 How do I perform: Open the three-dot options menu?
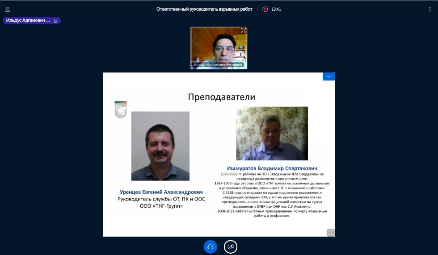(x=430, y=9)
